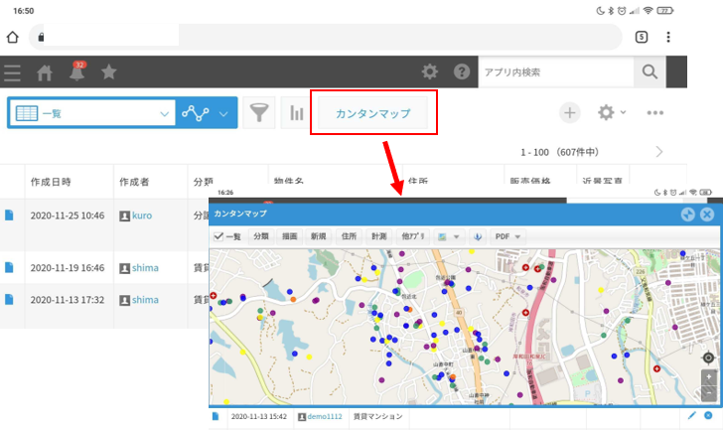Open notifications bell with 32 badge

pyautogui.click(x=77, y=72)
